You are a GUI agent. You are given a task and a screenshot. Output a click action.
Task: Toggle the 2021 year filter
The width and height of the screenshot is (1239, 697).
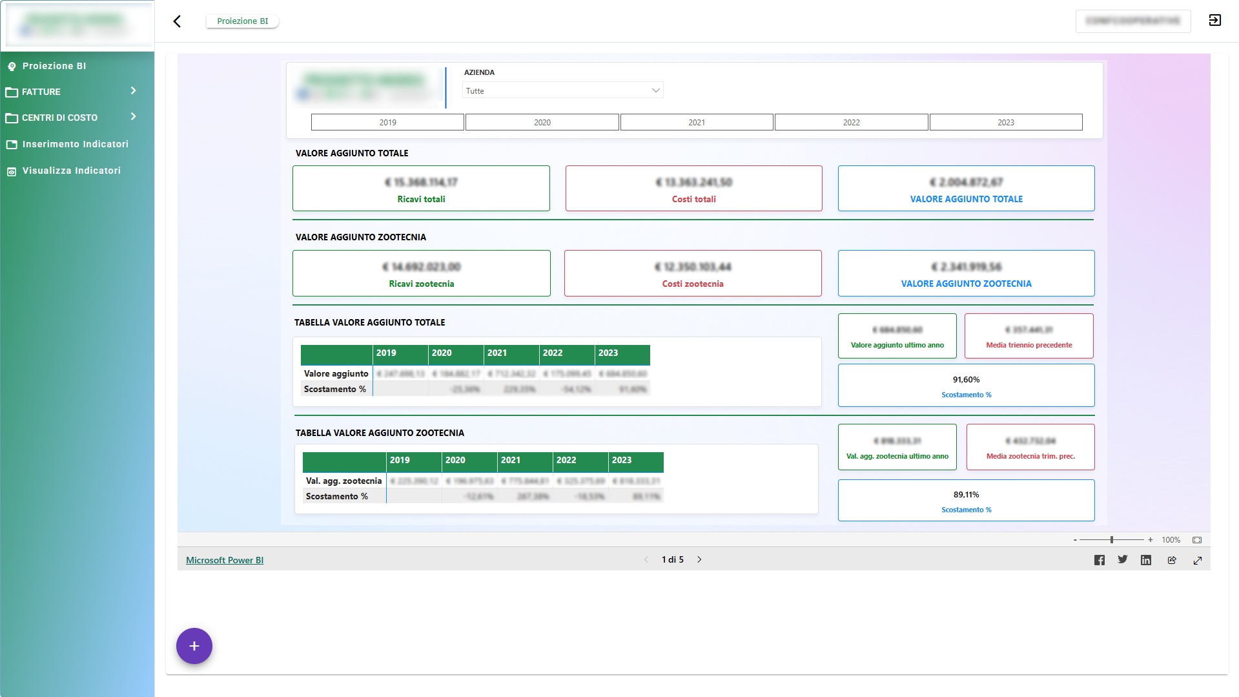point(697,122)
